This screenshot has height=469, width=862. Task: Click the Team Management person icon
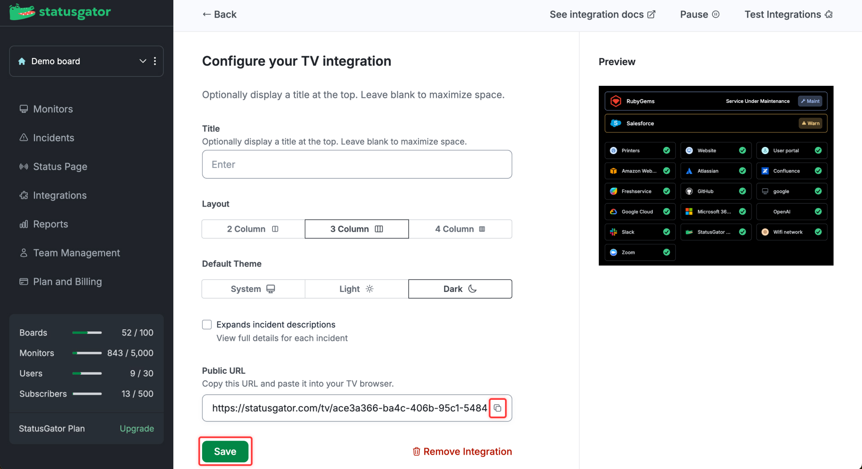point(24,253)
